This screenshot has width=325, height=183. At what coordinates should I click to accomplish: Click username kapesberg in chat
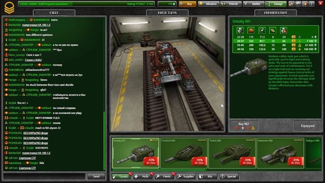point(15,163)
